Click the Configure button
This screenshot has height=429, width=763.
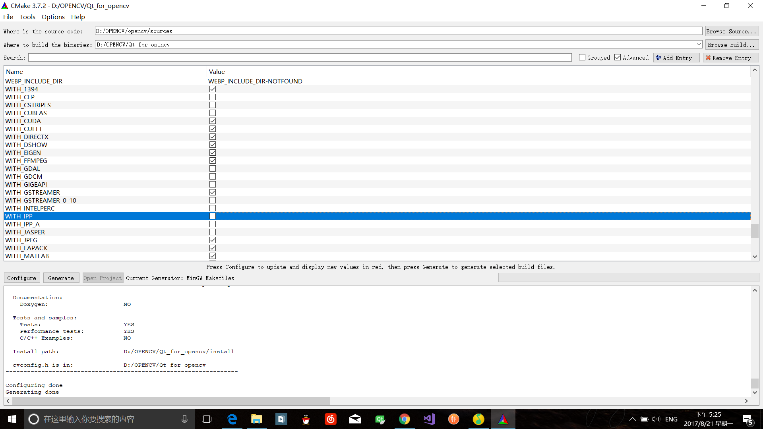[21, 278]
